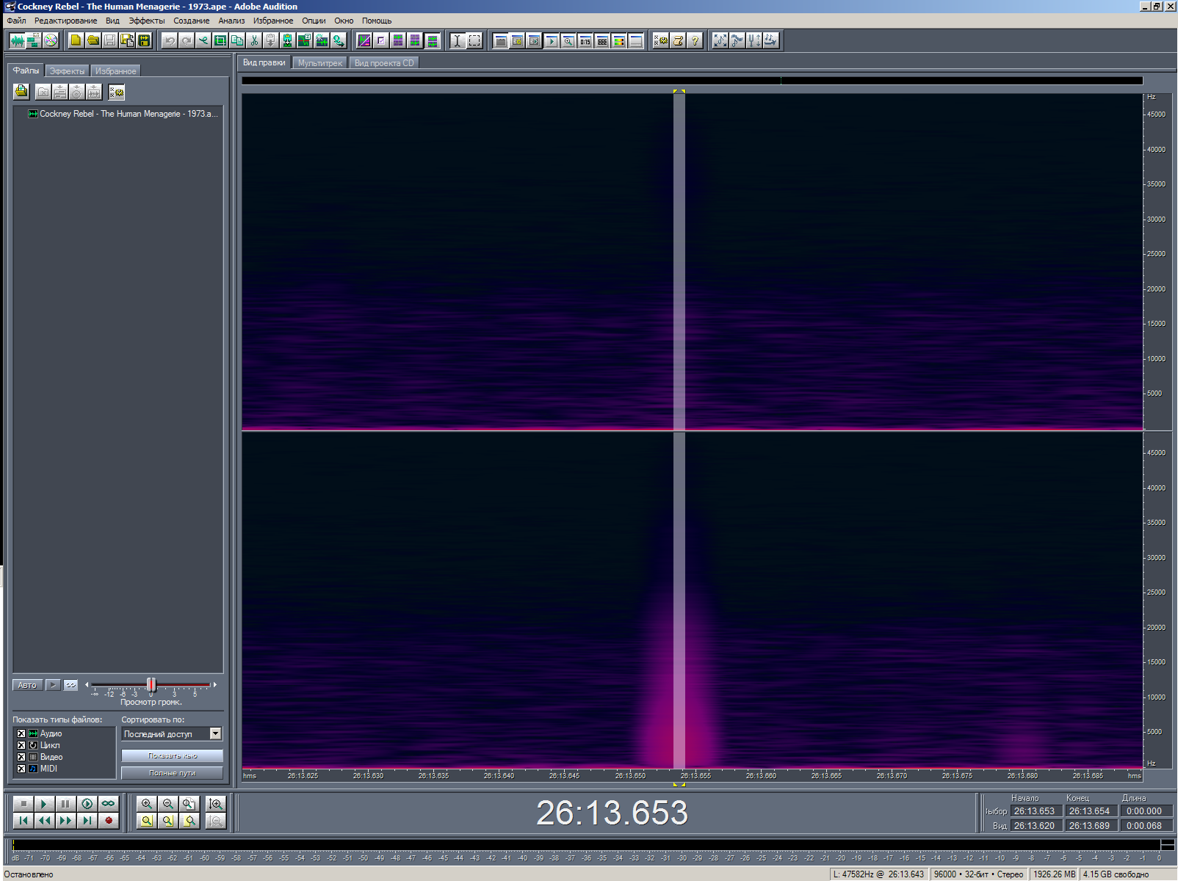Select the Time Selection I-beam tool
This screenshot has height=881, width=1178.
[457, 40]
